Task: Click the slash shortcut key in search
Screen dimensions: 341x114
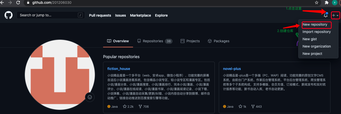Action: 80,15
